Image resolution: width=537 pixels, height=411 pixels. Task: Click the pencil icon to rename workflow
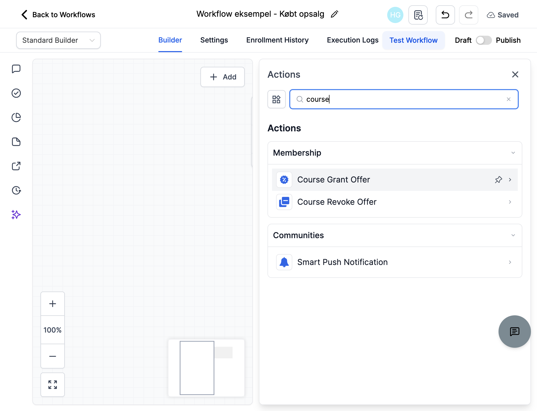click(x=335, y=14)
